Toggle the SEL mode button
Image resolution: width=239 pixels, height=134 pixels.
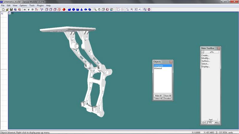click(210, 122)
